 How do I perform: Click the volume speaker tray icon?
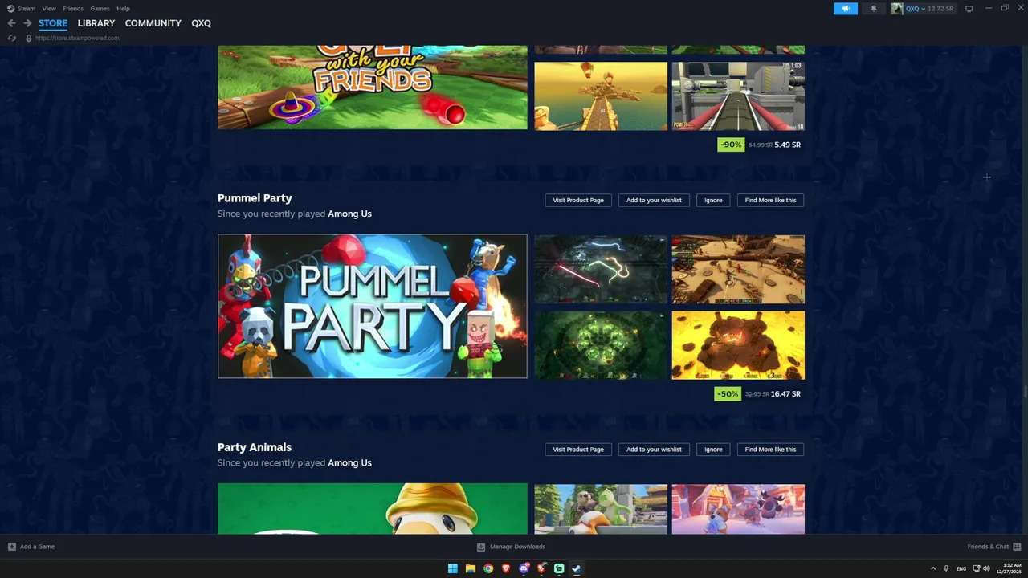click(986, 568)
